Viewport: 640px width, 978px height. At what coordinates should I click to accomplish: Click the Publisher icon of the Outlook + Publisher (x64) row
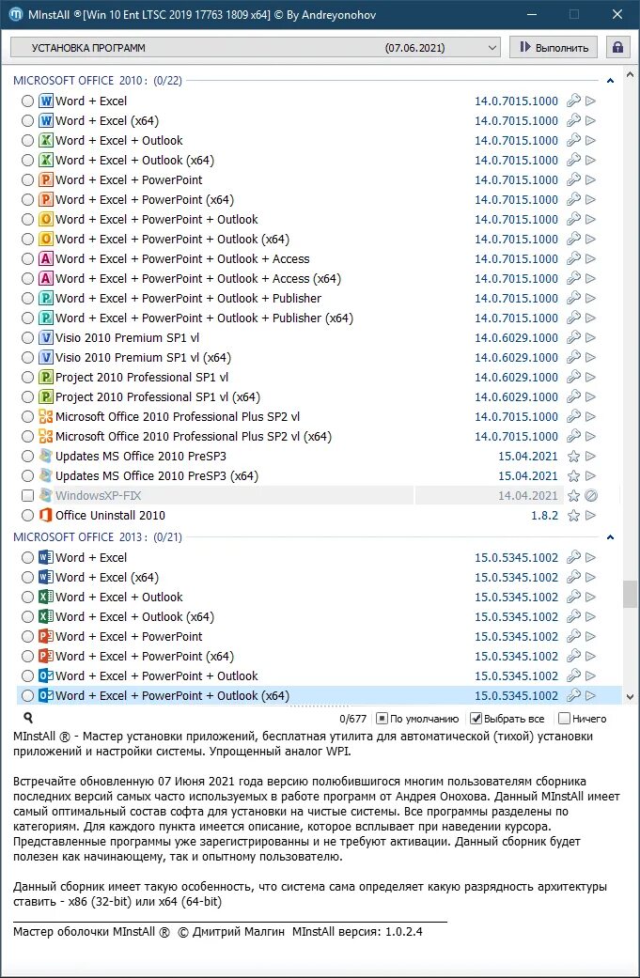[x=45, y=318]
